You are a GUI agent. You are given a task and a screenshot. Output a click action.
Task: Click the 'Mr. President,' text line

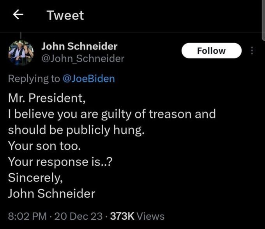tap(46, 98)
